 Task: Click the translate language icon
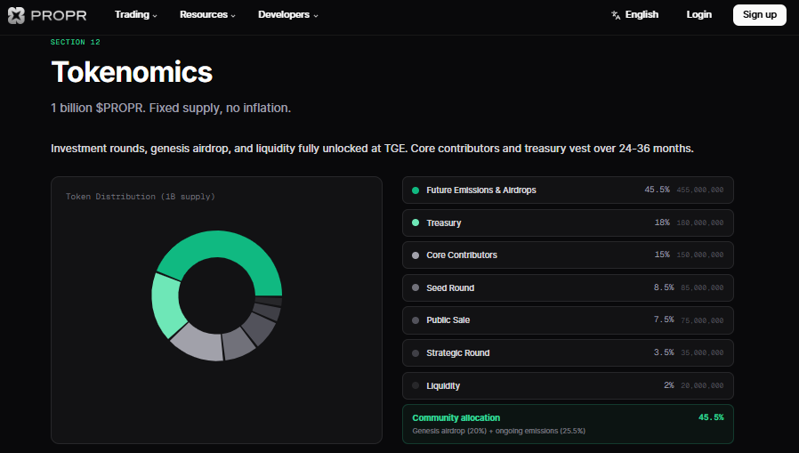coord(616,15)
